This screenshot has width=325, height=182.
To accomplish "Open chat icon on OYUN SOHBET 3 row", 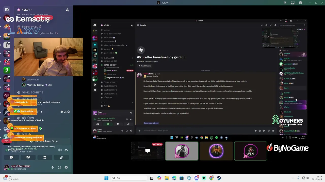I will click(x=62, y=112).
